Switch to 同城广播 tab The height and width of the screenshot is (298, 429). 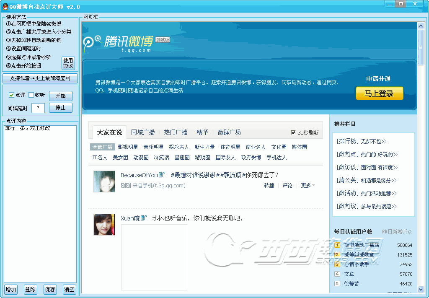(143, 132)
